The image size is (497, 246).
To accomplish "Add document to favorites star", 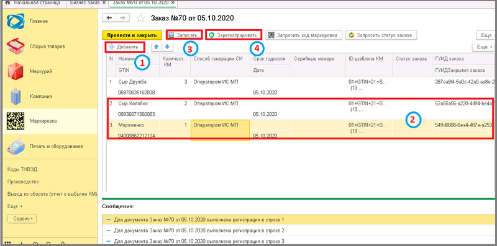I will pos(140,18).
